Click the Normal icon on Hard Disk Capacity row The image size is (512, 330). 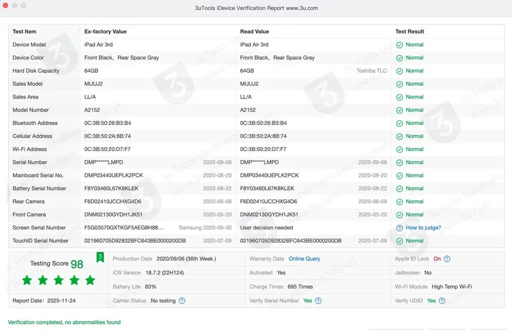click(x=400, y=70)
